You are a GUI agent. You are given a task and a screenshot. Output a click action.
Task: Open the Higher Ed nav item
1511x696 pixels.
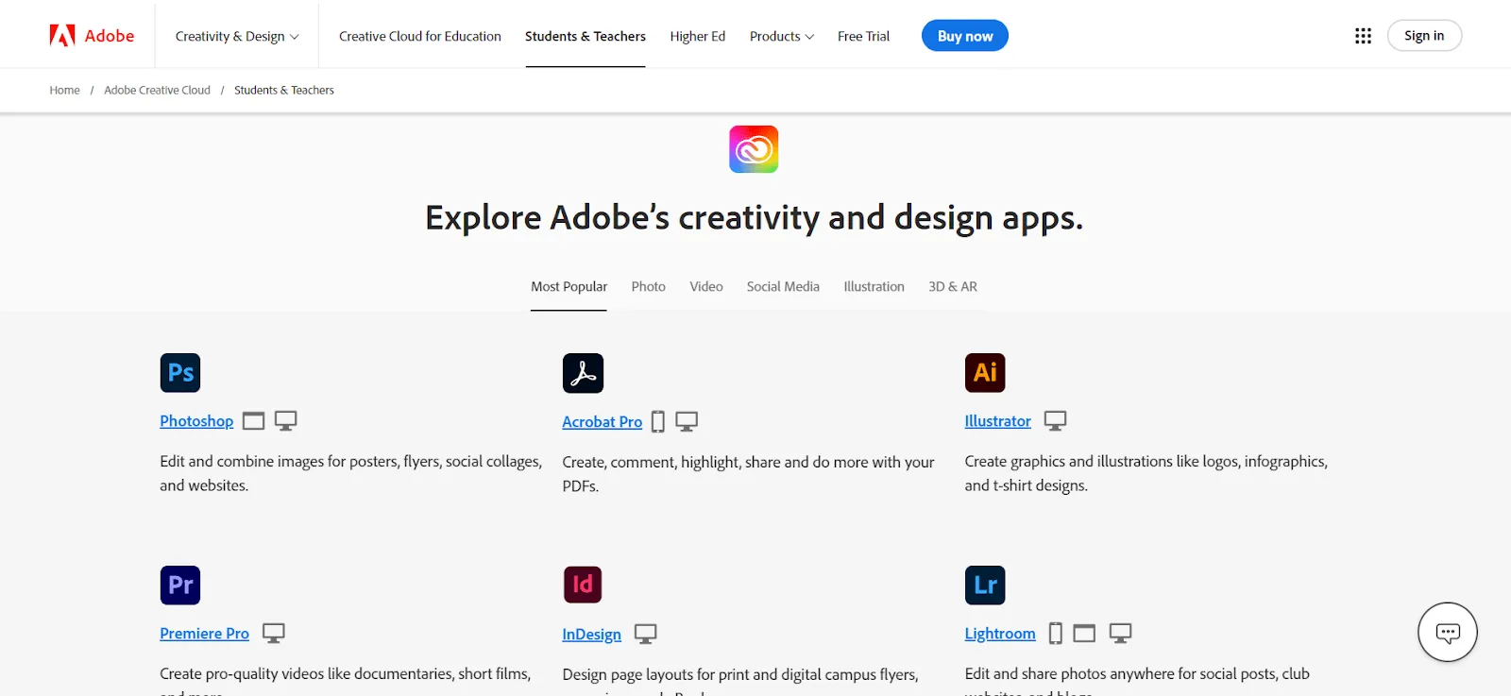(698, 36)
